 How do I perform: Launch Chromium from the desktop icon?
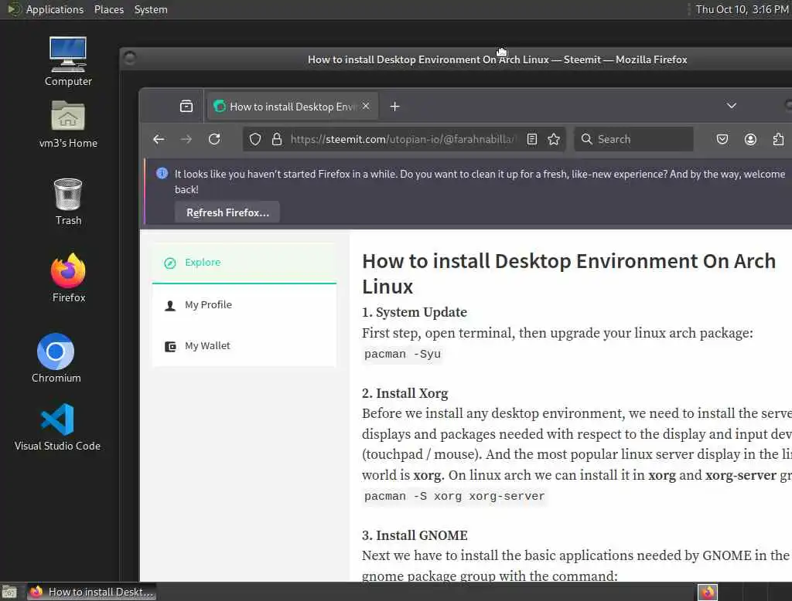tap(56, 358)
